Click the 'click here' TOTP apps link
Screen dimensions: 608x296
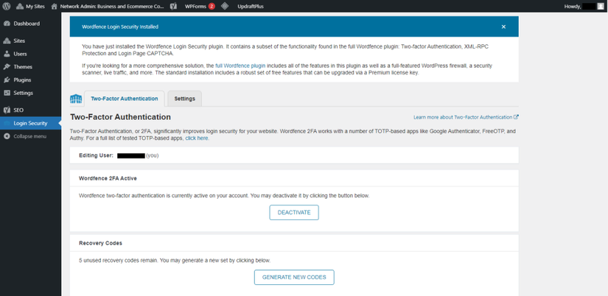tap(197, 138)
